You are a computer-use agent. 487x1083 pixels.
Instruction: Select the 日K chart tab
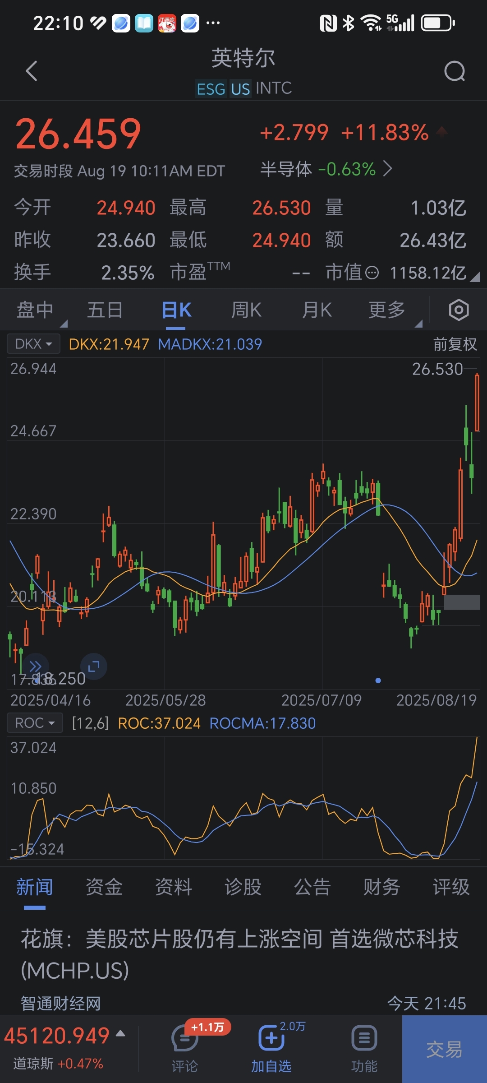176,310
